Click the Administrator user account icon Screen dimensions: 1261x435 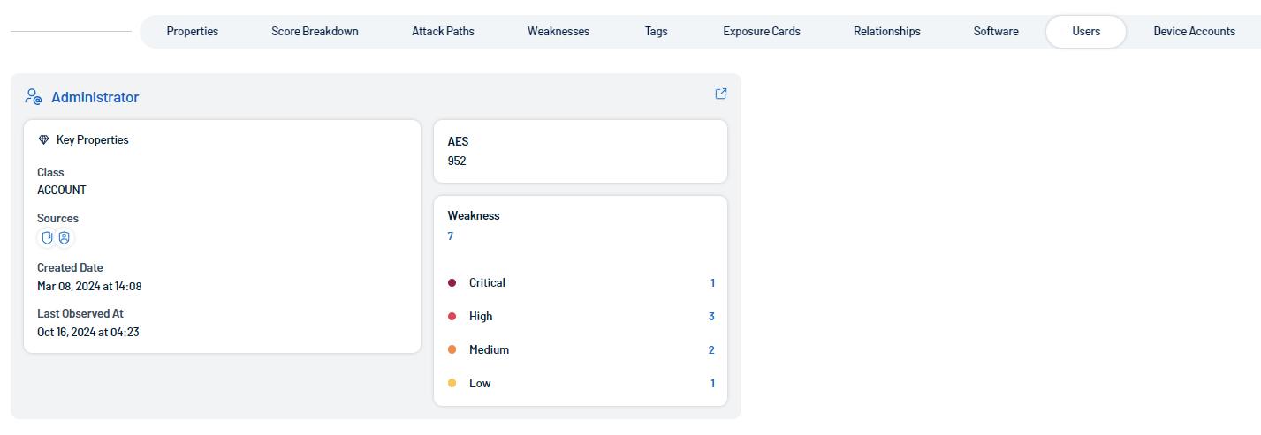pos(34,97)
